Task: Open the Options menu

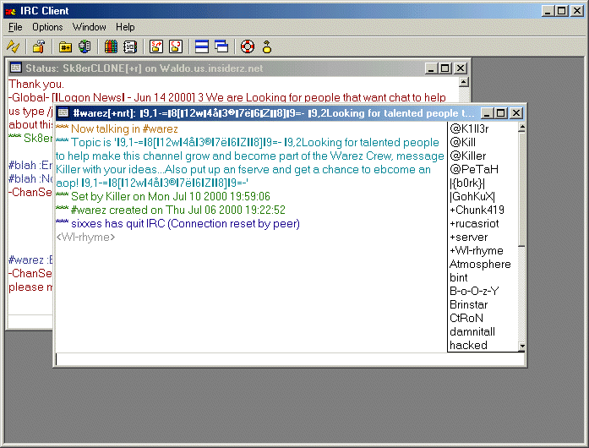Action: pyautogui.click(x=47, y=27)
